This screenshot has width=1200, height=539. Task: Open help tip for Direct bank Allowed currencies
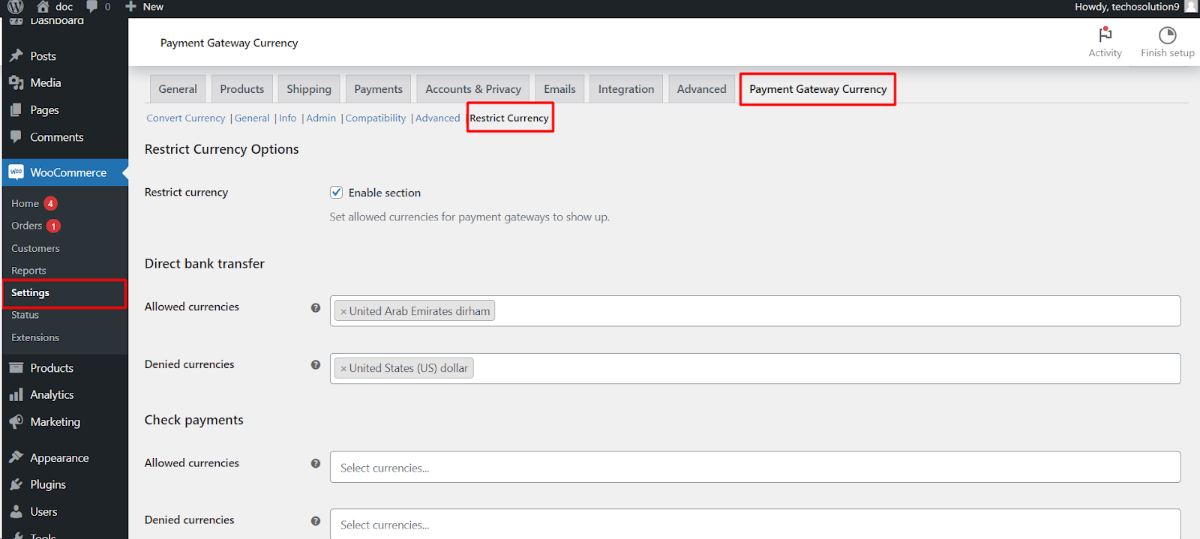point(316,307)
